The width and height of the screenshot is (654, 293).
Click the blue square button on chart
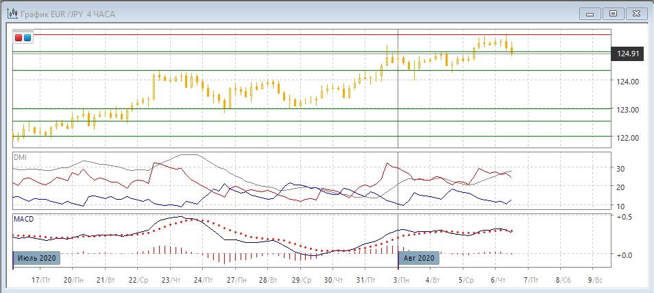pyautogui.click(x=27, y=38)
